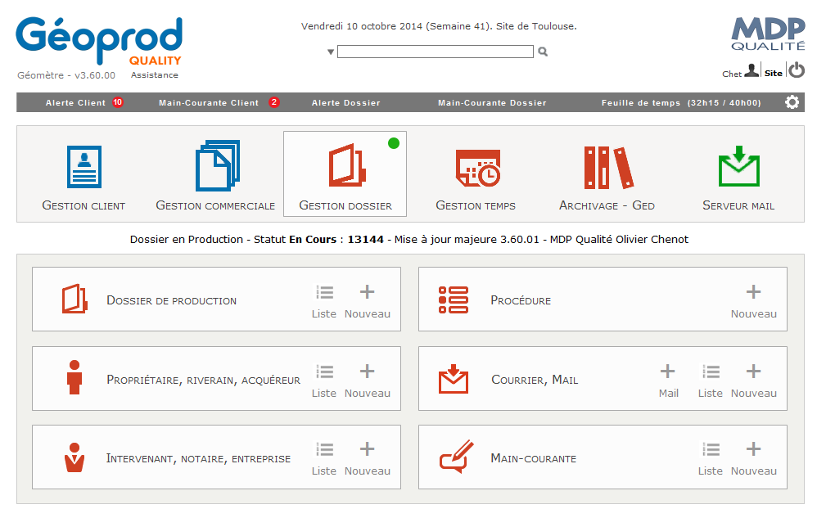Click the Dossier de production folder icon
Image resolution: width=817 pixels, height=518 pixels.
click(74, 299)
